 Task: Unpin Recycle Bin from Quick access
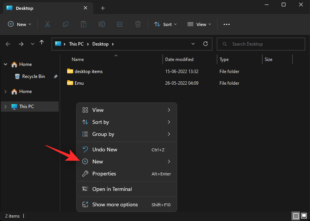click(55, 76)
